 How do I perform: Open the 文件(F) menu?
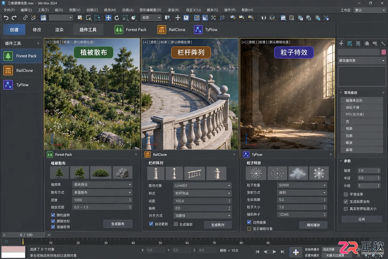point(9,10)
